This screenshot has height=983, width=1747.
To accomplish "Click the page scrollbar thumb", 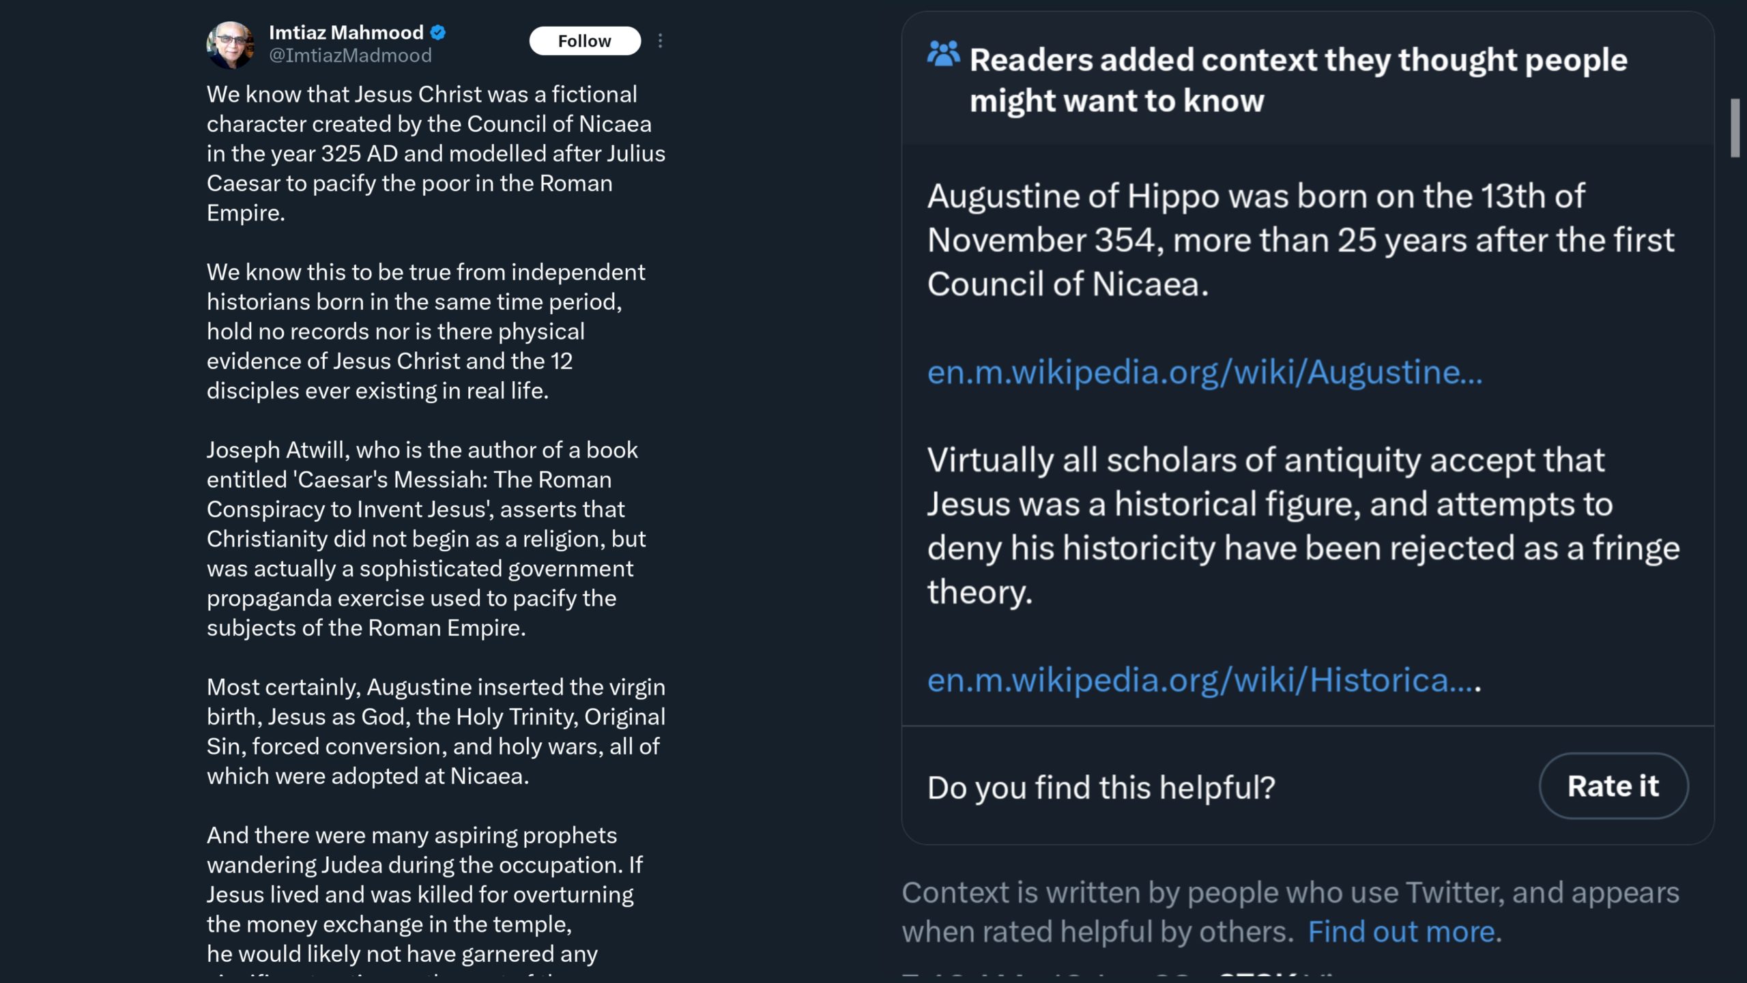I will [1735, 128].
